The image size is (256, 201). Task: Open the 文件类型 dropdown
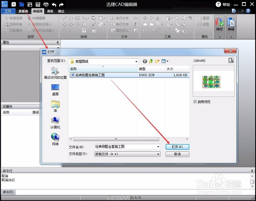[127, 154]
